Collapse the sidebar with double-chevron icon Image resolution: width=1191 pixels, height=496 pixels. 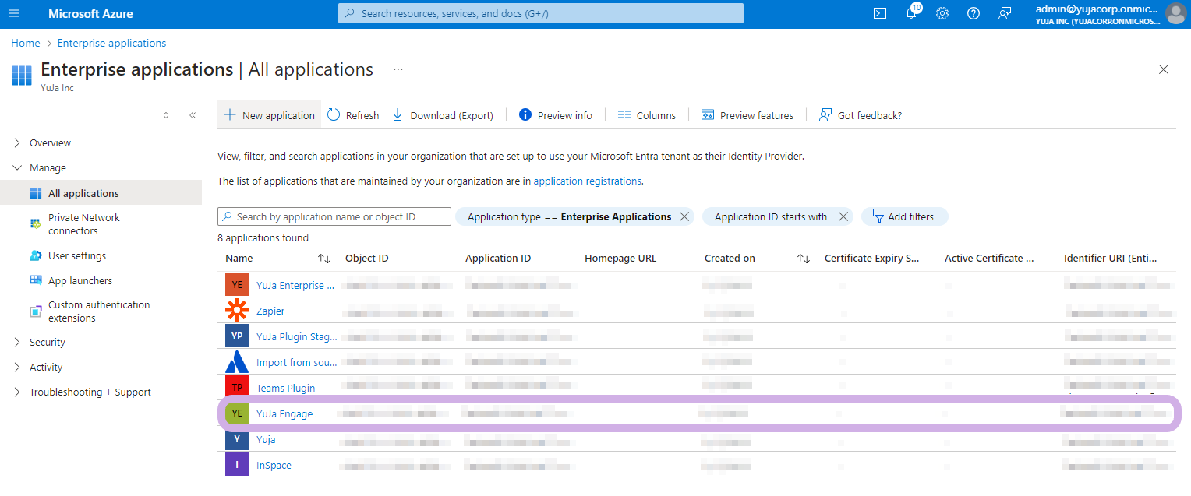(193, 115)
